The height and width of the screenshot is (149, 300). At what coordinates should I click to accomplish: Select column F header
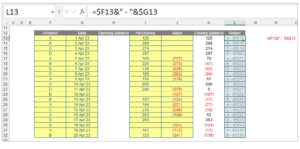50,23
